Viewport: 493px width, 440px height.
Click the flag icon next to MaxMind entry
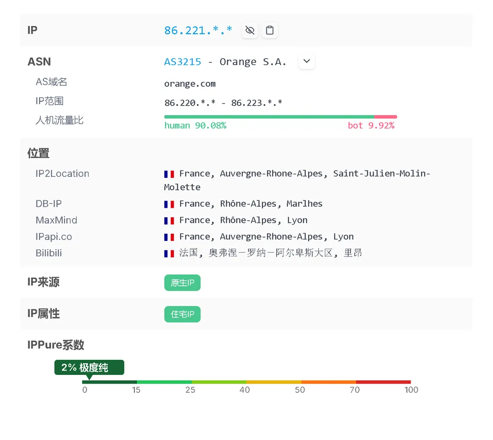point(169,220)
